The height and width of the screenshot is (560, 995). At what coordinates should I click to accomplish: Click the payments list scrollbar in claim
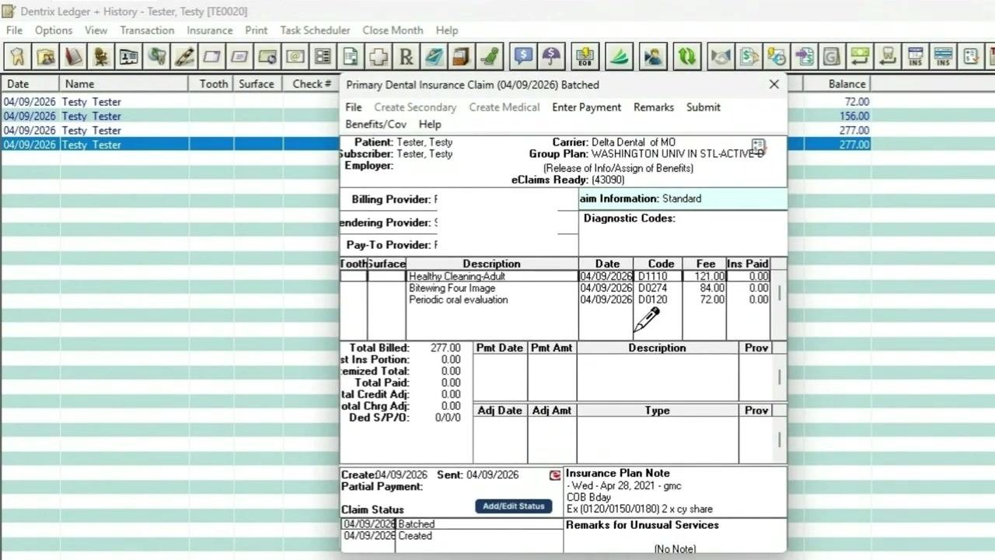[x=779, y=377]
